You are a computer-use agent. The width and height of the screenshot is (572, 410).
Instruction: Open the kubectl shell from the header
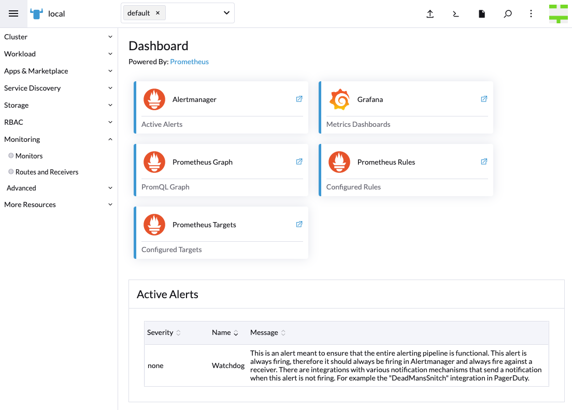pyautogui.click(x=456, y=14)
